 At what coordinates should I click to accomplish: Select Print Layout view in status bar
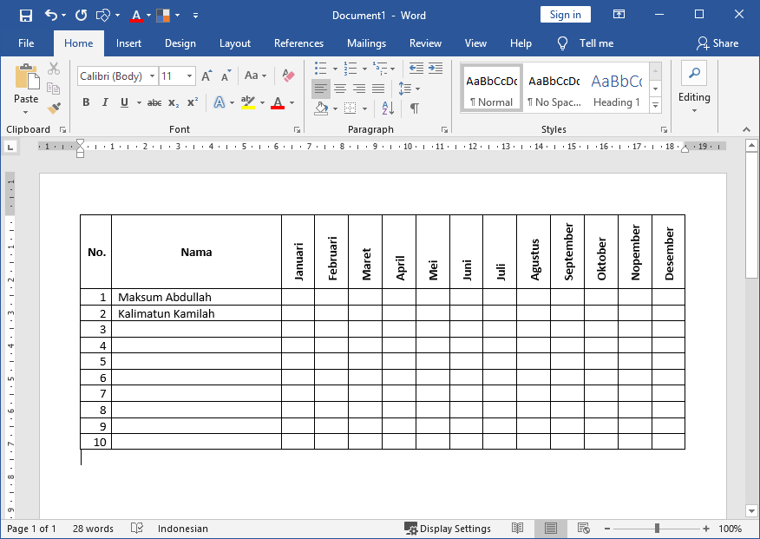pyautogui.click(x=551, y=529)
